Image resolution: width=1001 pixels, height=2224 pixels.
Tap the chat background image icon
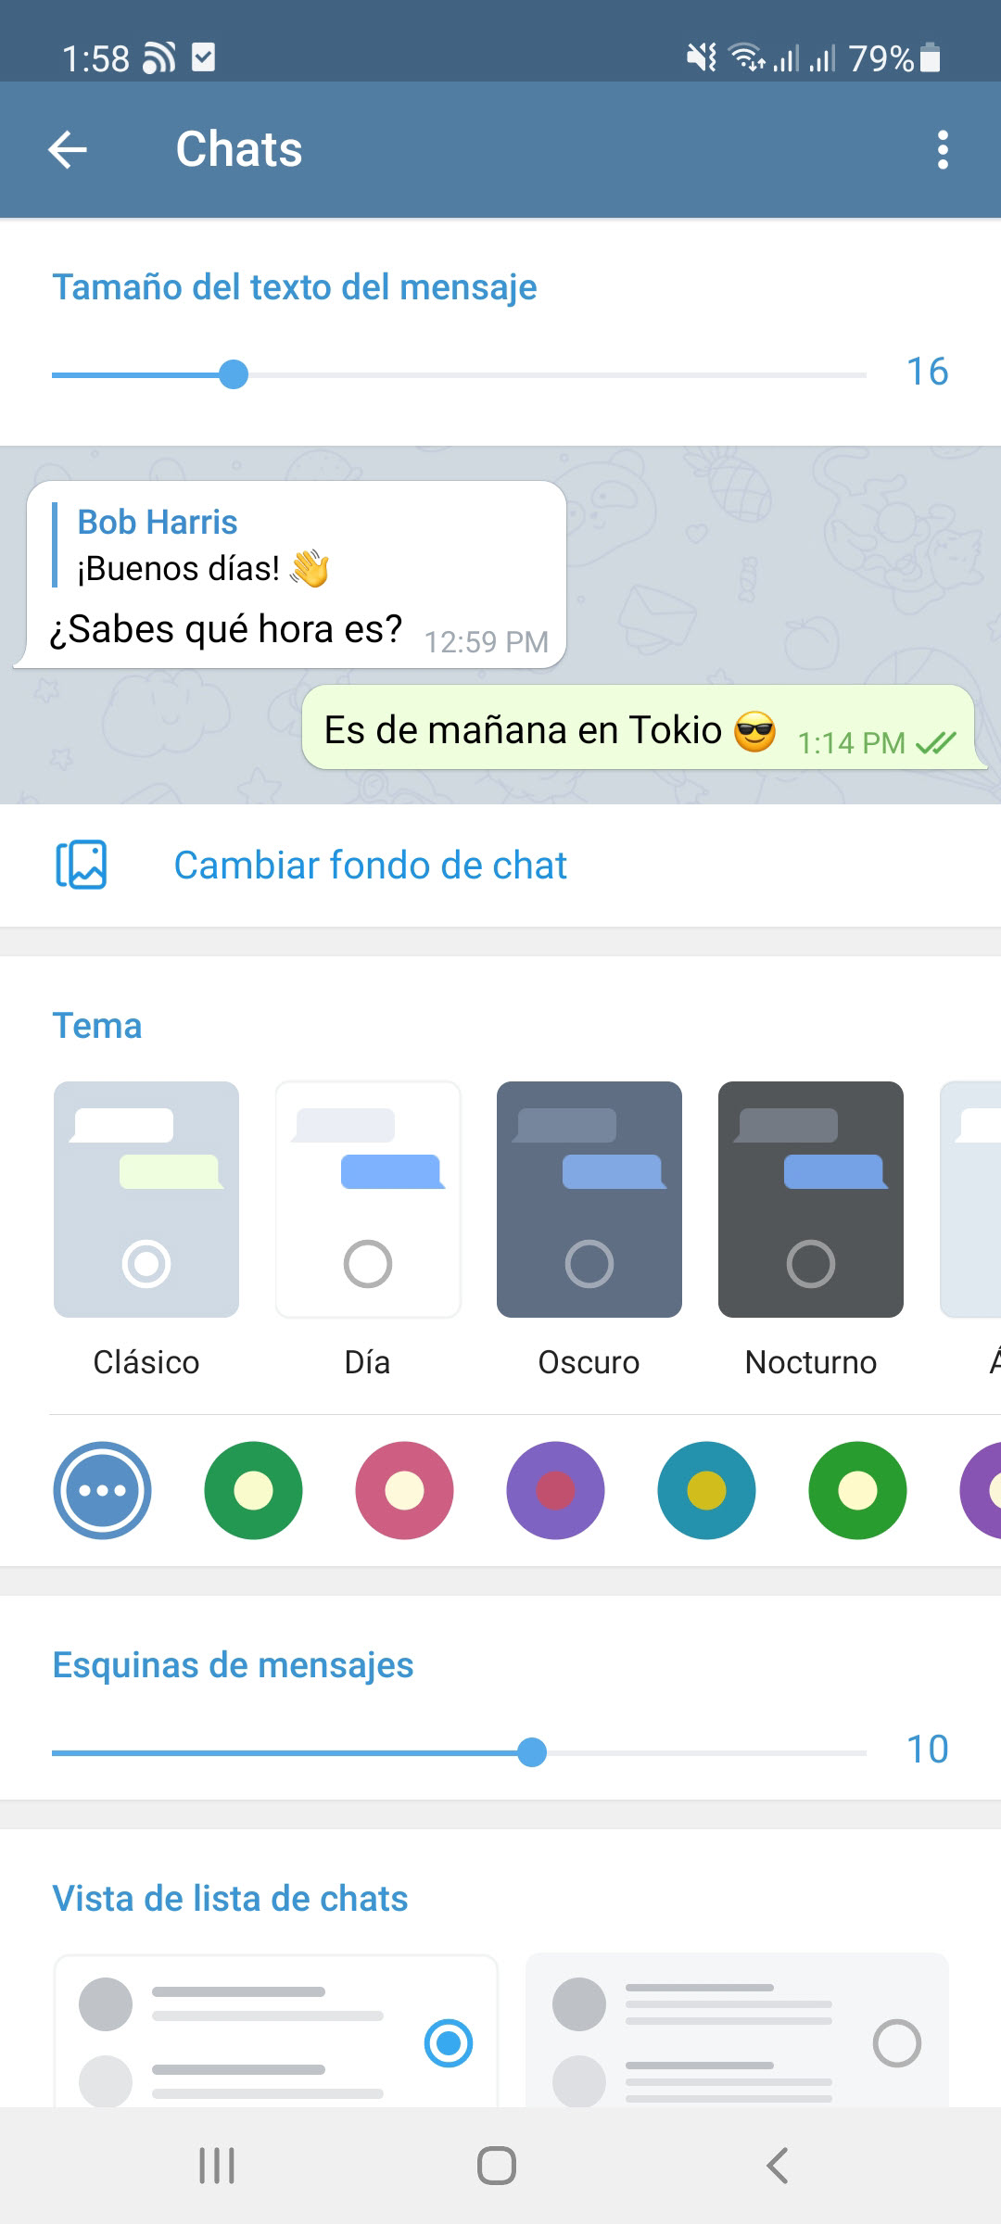coord(82,865)
